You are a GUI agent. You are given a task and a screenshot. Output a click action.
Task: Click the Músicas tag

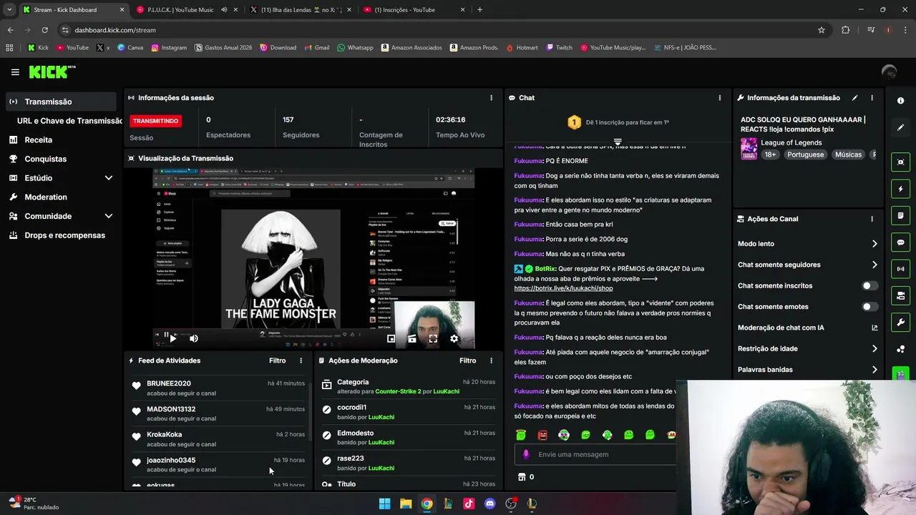848,154
